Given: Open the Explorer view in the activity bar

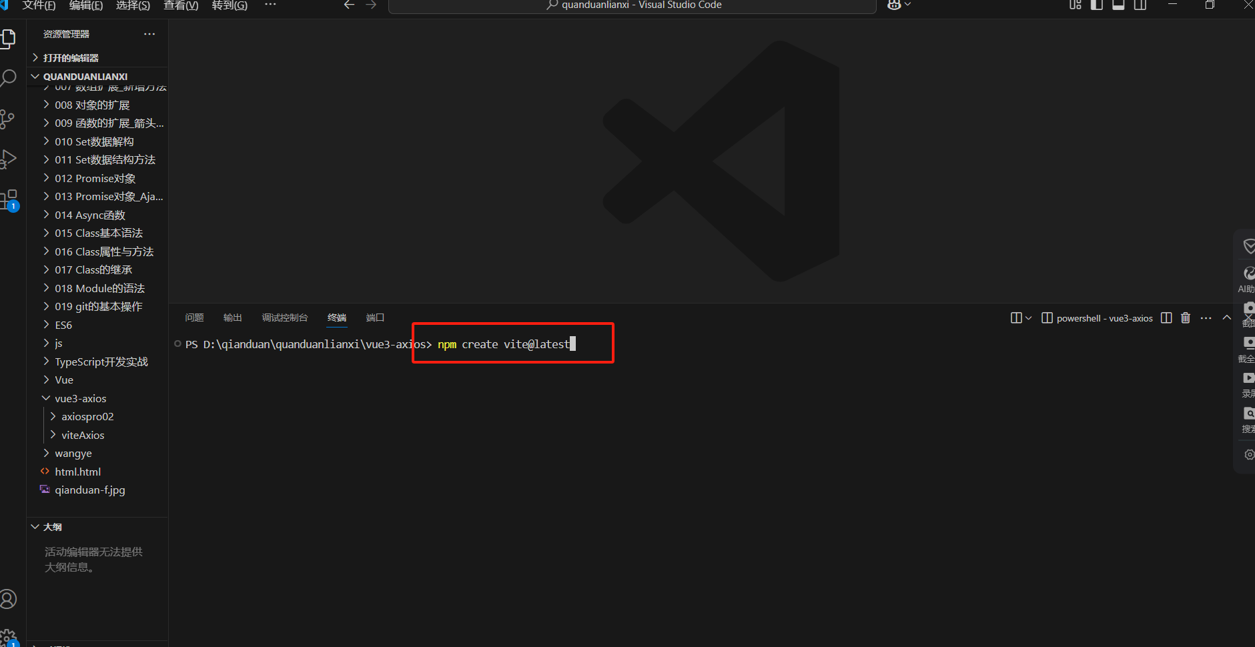Looking at the screenshot, I should (8, 38).
